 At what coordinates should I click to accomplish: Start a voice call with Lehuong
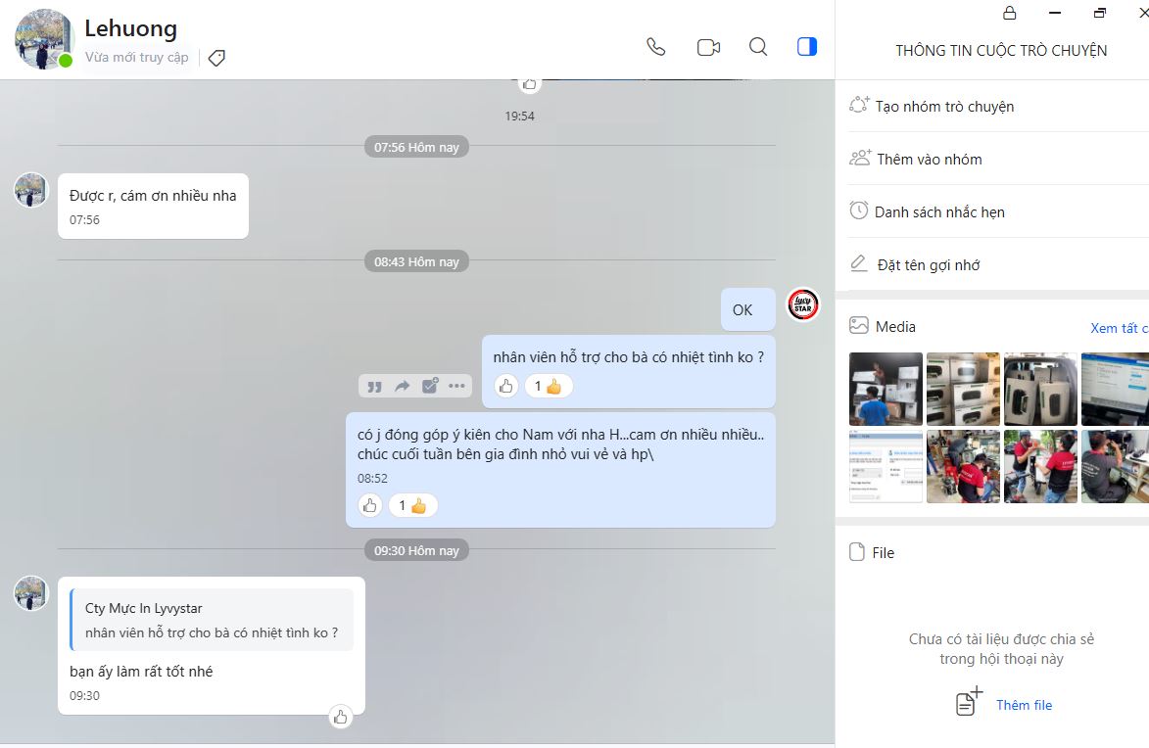(x=656, y=47)
